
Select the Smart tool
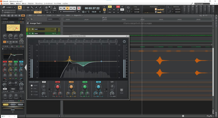point(20,7)
